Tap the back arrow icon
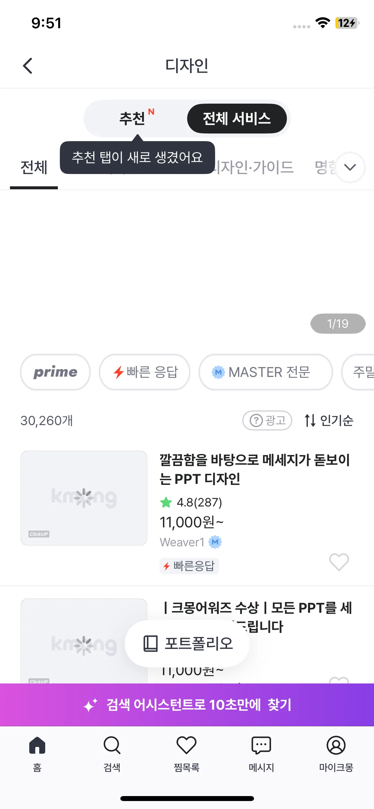 click(28, 66)
